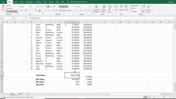The image size is (176, 99).
Task: Switch to the Insert tab
Action: click(x=16, y=2)
